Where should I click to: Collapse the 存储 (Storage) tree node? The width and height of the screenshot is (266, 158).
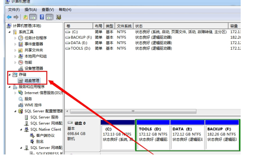click(9, 74)
